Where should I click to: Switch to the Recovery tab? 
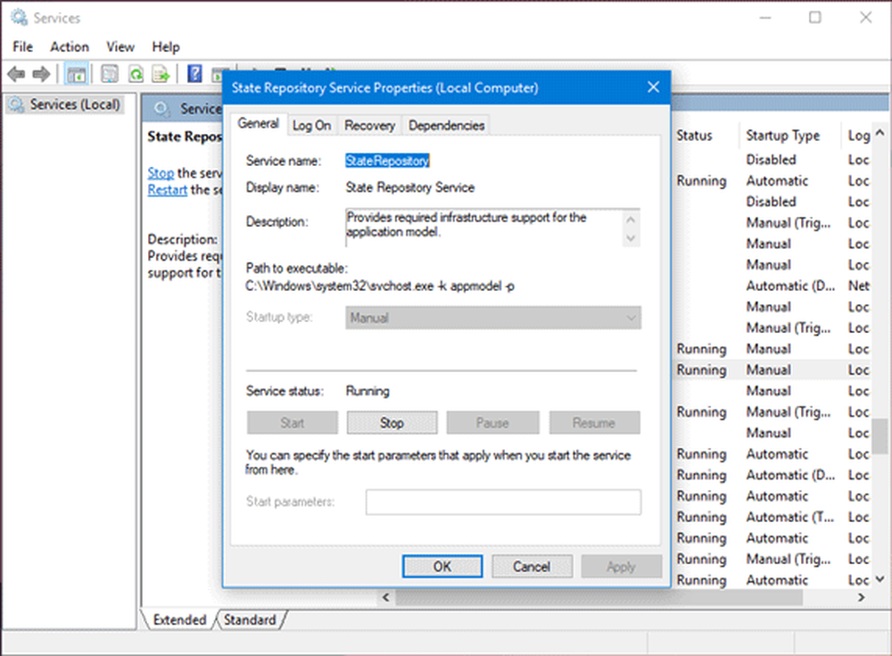pyautogui.click(x=369, y=126)
